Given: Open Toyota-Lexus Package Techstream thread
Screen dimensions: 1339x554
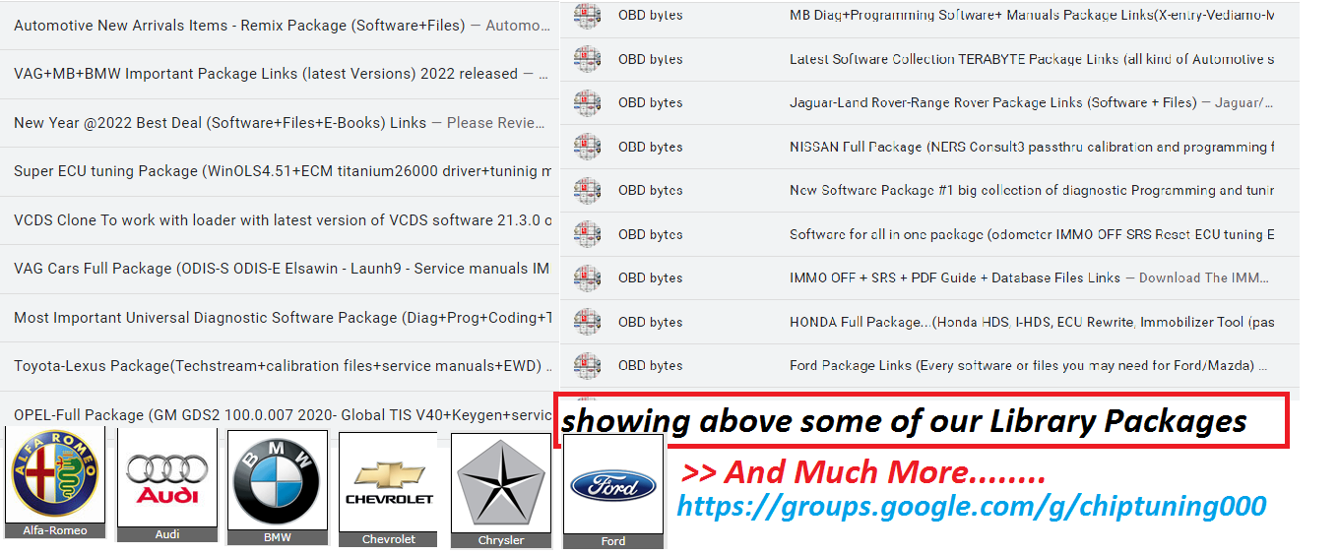Looking at the screenshot, I should coord(278,366).
